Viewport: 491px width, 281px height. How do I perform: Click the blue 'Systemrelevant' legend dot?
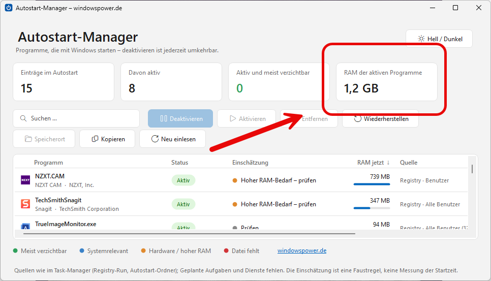click(x=82, y=251)
